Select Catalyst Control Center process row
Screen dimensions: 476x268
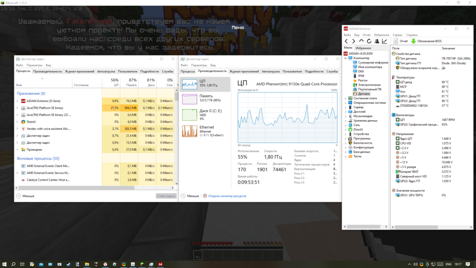point(95,180)
